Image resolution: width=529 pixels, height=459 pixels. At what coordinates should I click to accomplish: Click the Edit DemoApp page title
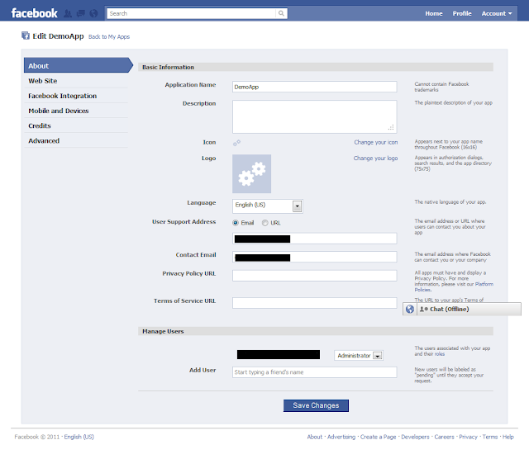[58, 36]
